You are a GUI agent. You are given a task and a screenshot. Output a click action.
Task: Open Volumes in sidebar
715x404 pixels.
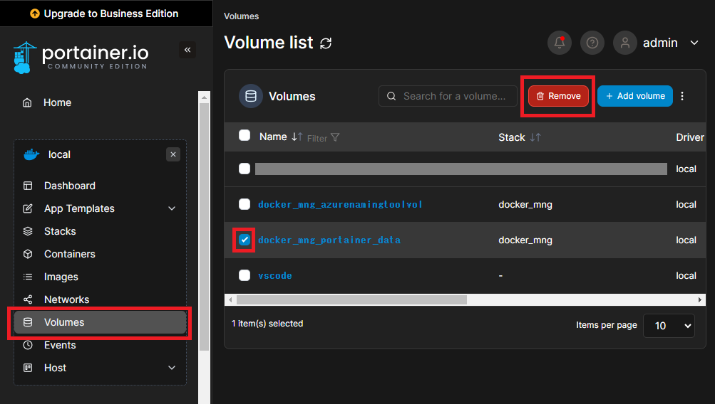click(100, 322)
